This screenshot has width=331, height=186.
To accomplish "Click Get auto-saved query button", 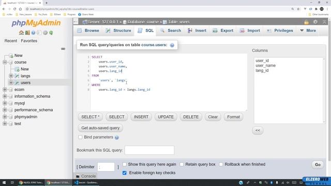I will click(x=100, y=128).
